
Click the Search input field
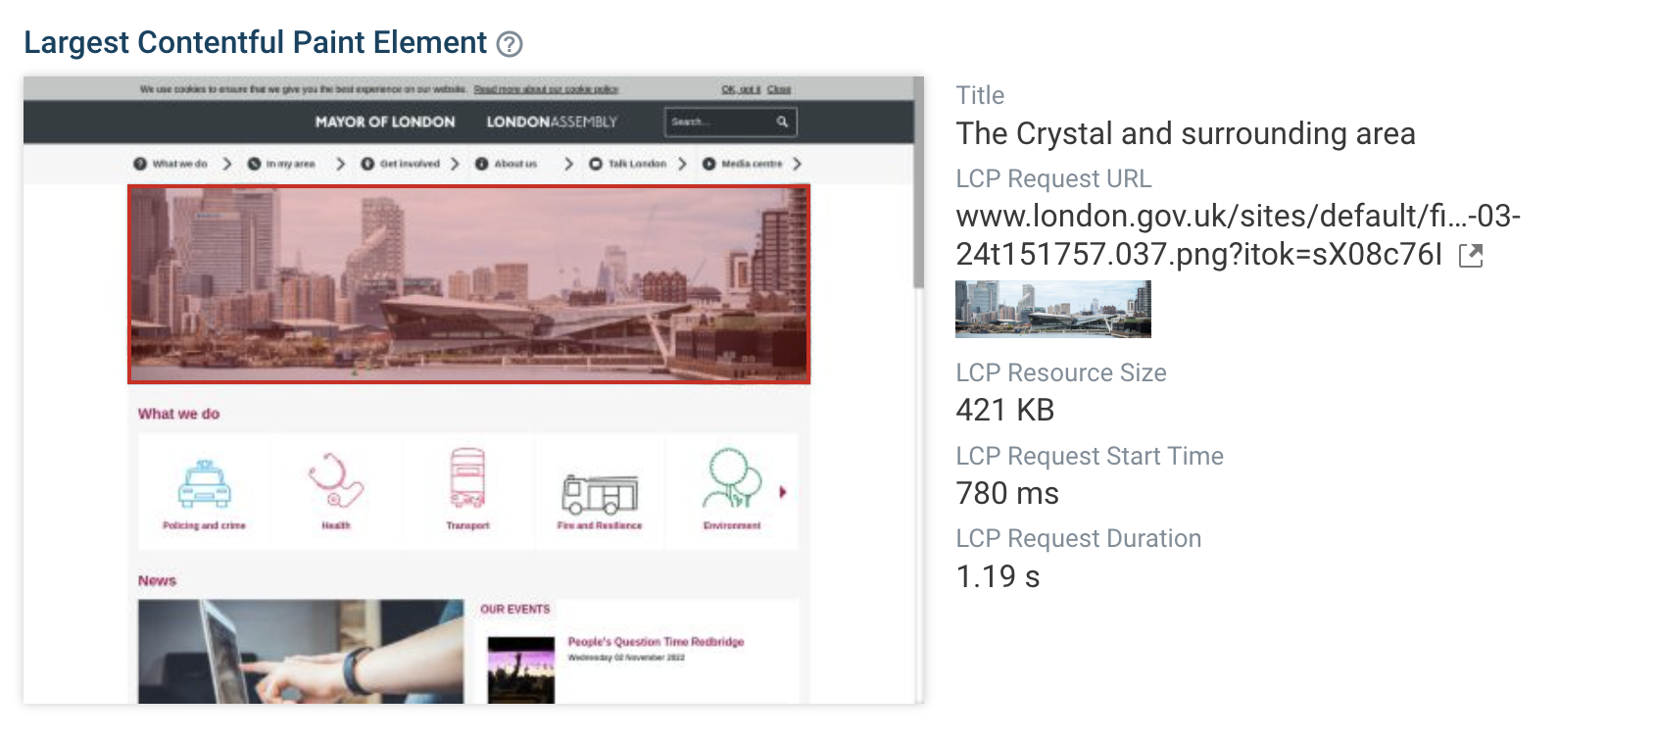[719, 123]
